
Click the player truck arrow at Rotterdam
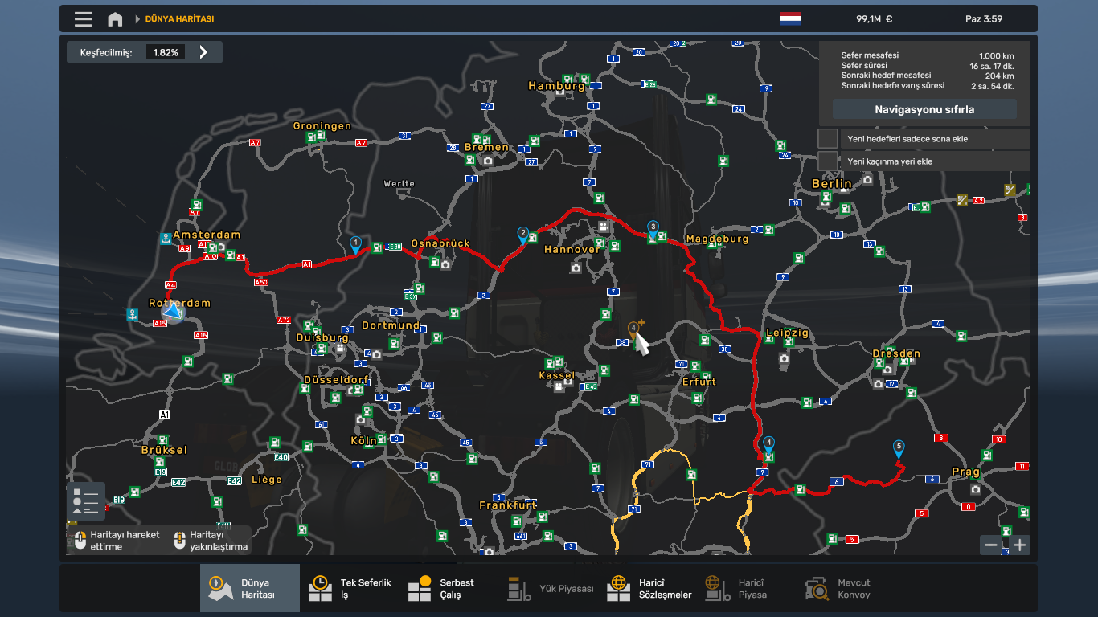point(172,311)
